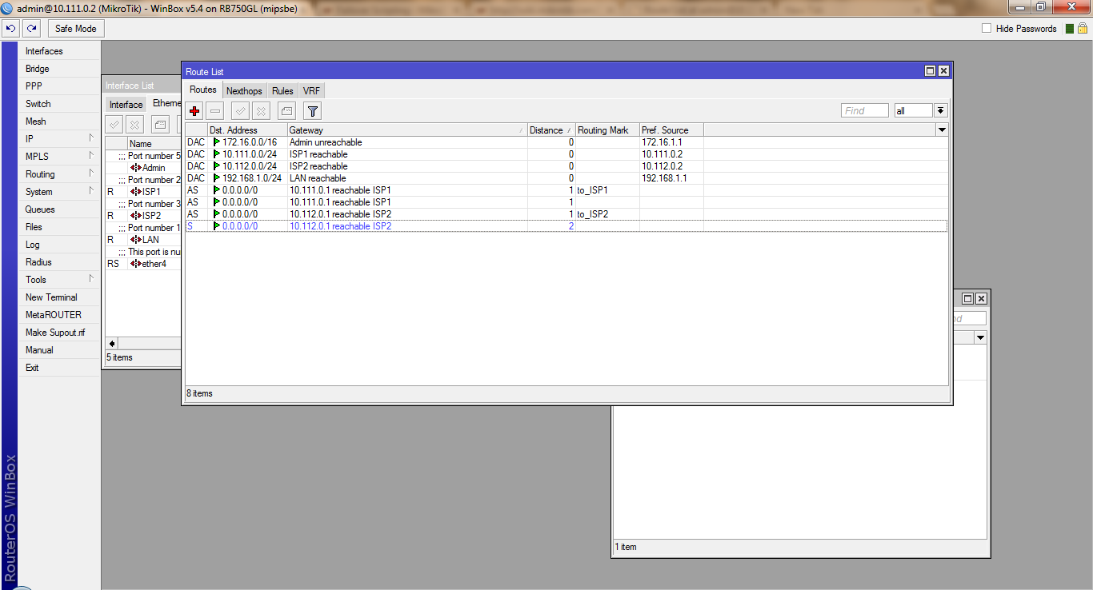The image size is (1093, 590).
Task: Click the checkmark icon in Interface List toolbar
Action: click(114, 124)
